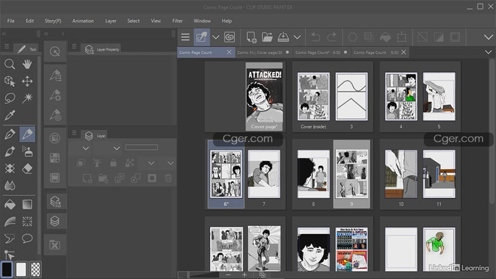This screenshot has height=279, width=496.
Task: Click the Save tray icon
Action: tap(283, 37)
